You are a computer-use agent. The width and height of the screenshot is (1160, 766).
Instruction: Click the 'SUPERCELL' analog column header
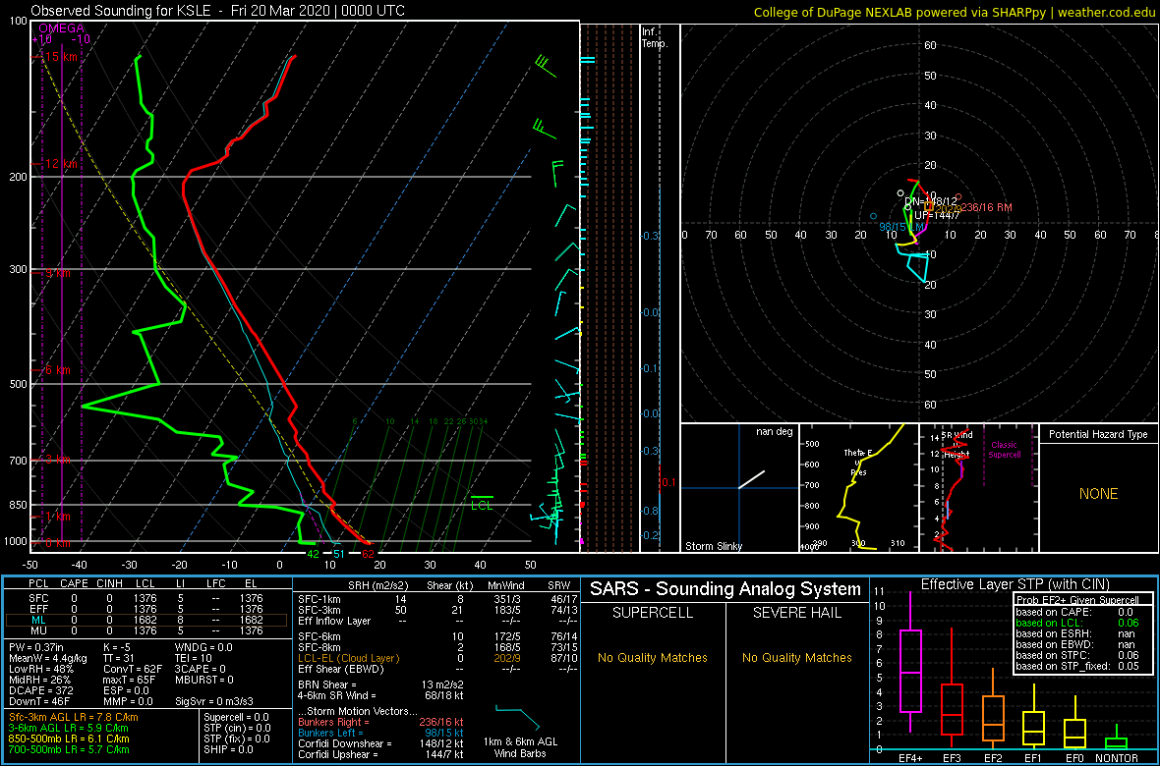(x=652, y=613)
